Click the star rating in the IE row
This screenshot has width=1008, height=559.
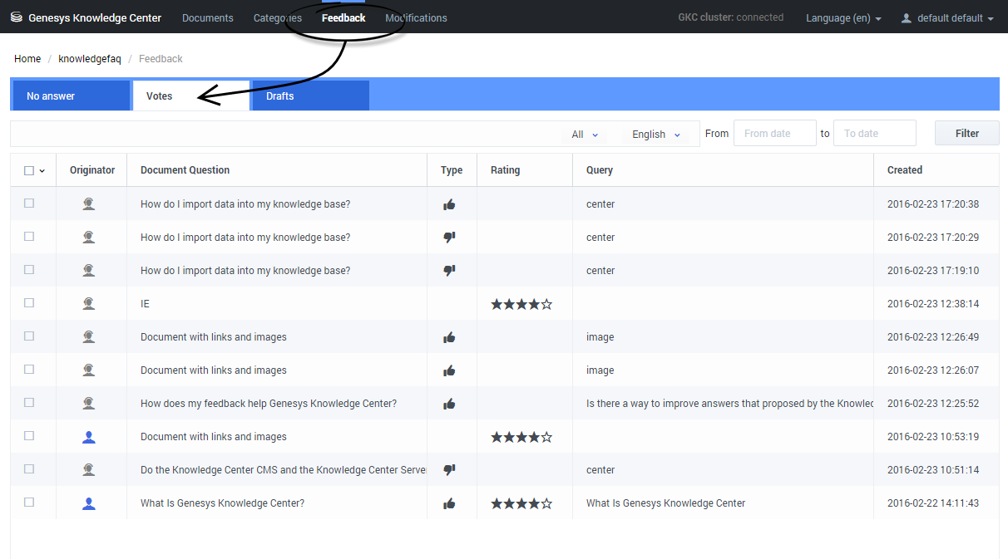pos(521,304)
